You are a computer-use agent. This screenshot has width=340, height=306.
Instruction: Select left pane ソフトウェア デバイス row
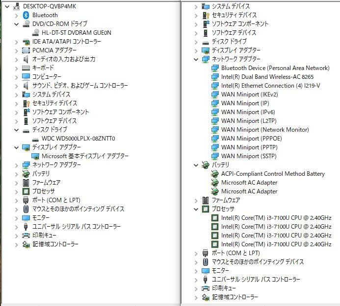pos(54,121)
